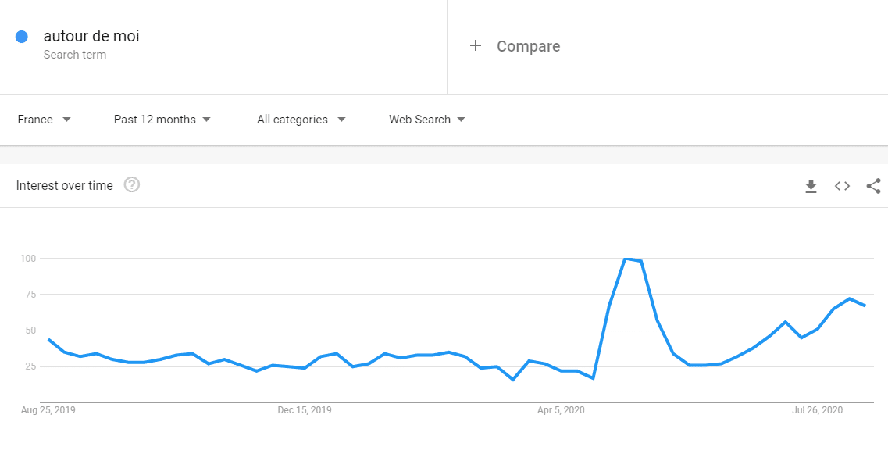
Task: Expand the France region dropdown arrow
Action: pos(67,120)
